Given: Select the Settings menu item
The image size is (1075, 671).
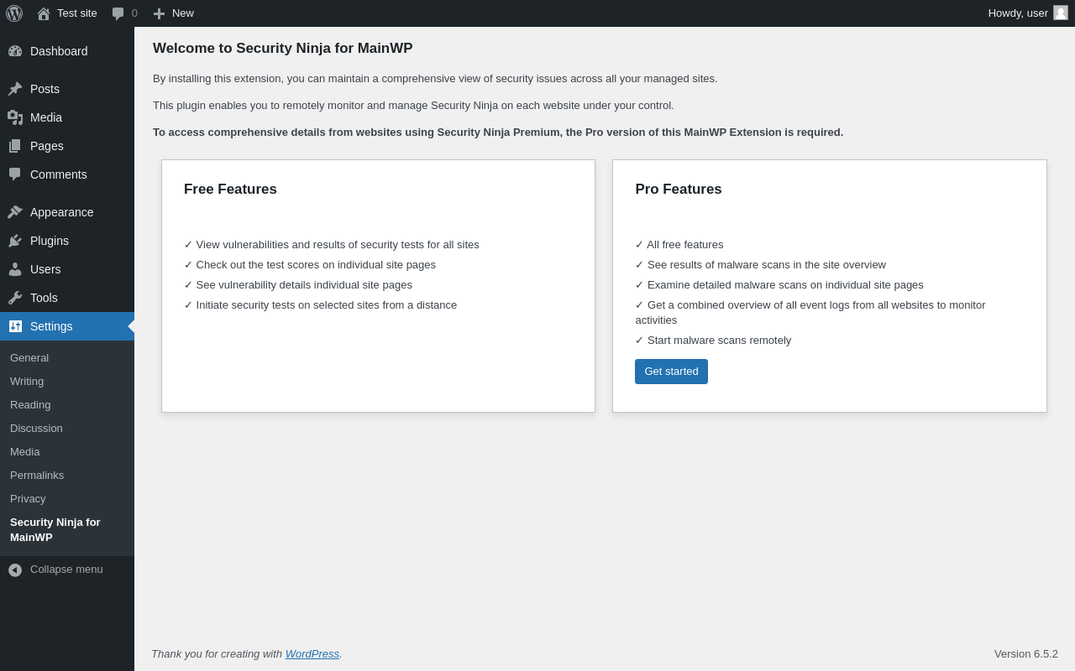Looking at the screenshot, I should (67, 326).
